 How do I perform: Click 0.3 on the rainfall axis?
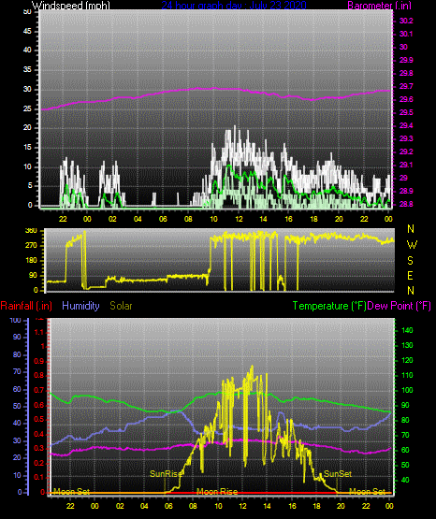pos(39,448)
